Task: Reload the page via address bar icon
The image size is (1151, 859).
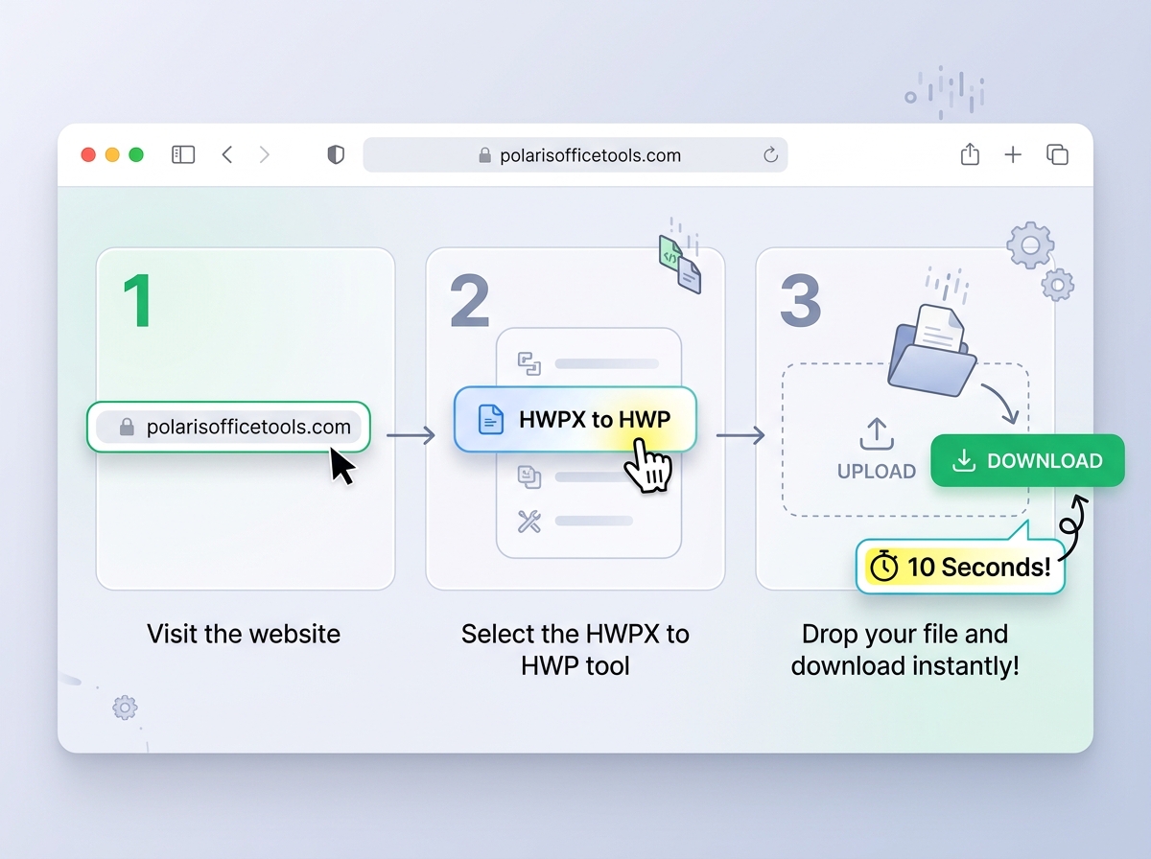Action: [770, 155]
